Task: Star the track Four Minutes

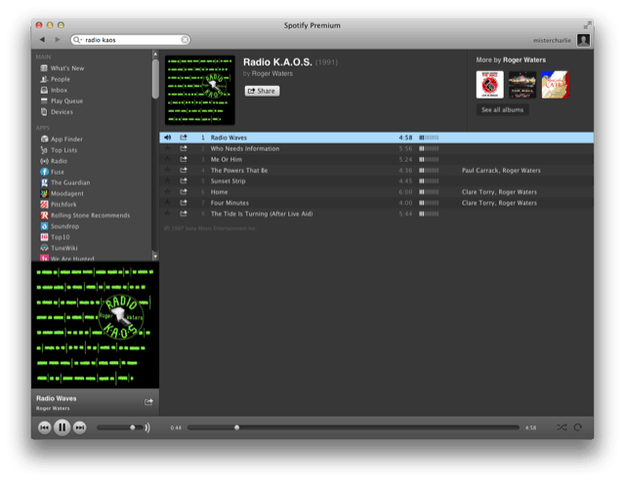Action: click(x=167, y=203)
